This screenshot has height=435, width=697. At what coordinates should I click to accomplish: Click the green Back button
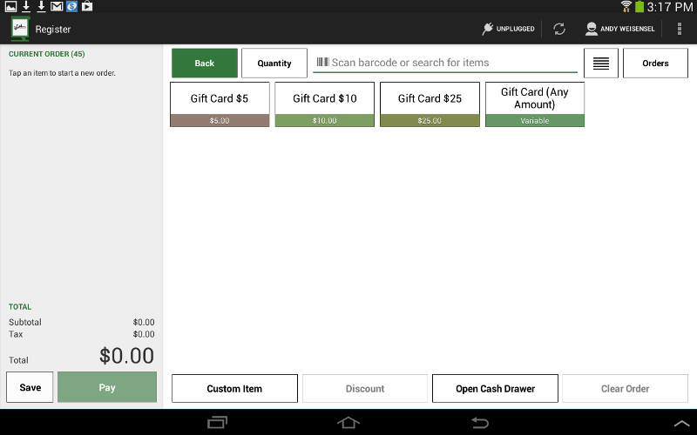tap(205, 64)
